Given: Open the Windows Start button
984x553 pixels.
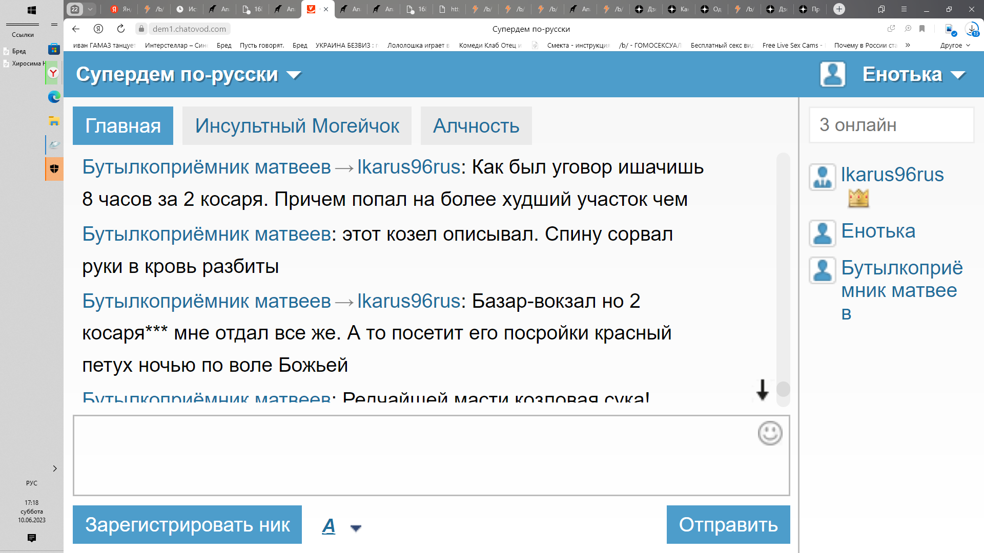Looking at the screenshot, I should coord(31,10).
